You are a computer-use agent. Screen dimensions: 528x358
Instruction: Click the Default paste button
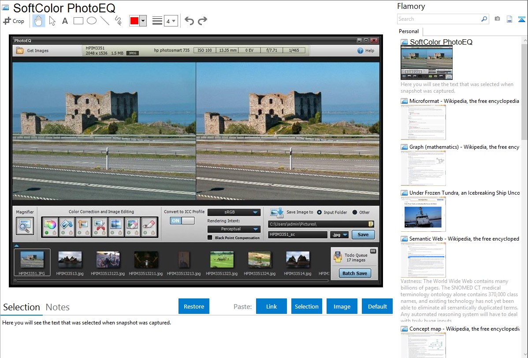[377, 306]
